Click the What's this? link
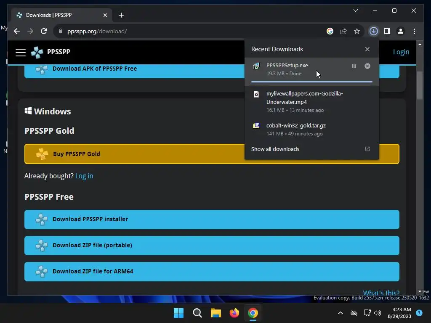This screenshot has width=431, height=323. coord(381,293)
